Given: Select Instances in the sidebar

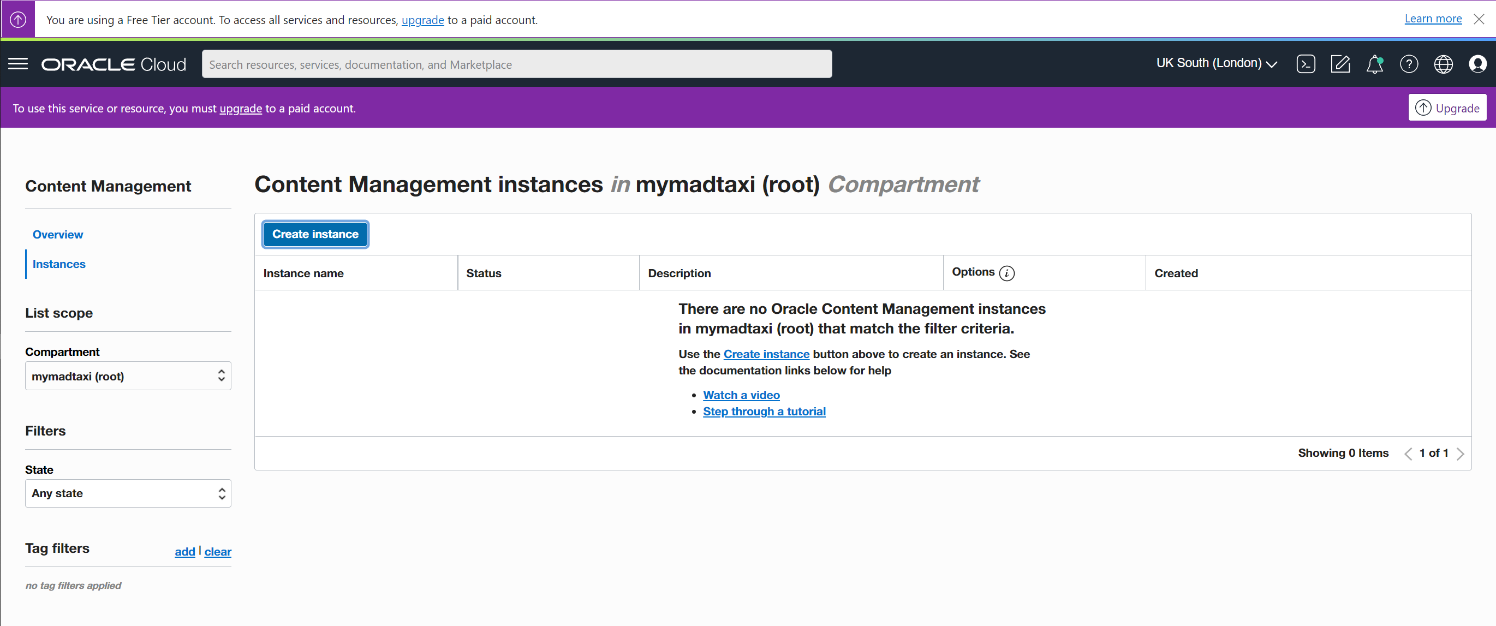Looking at the screenshot, I should point(58,264).
